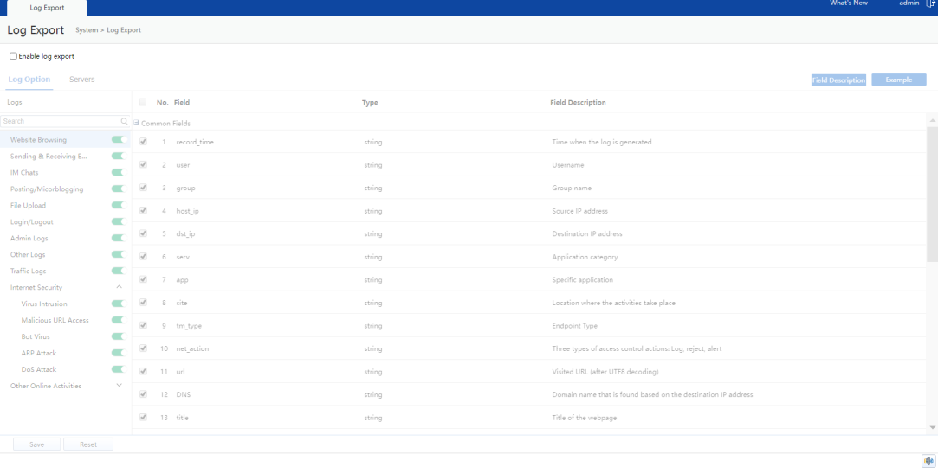Image resolution: width=938 pixels, height=473 pixels.
Task: Click the Example button
Action: 898,80
